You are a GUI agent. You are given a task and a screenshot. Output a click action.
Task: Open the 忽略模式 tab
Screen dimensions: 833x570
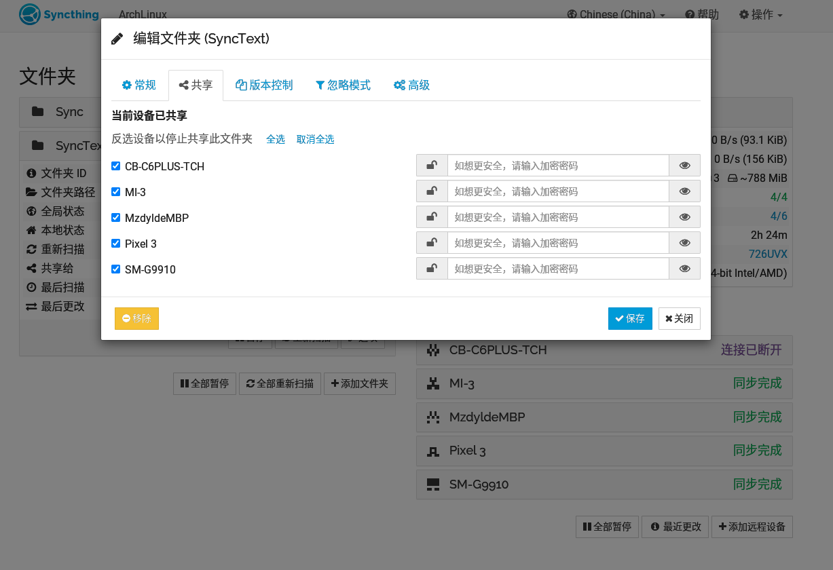pyautogui.click(x=344, y=85)
